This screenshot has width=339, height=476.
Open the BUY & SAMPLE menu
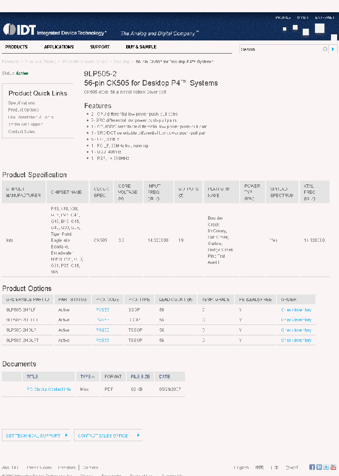click(141, 47)
